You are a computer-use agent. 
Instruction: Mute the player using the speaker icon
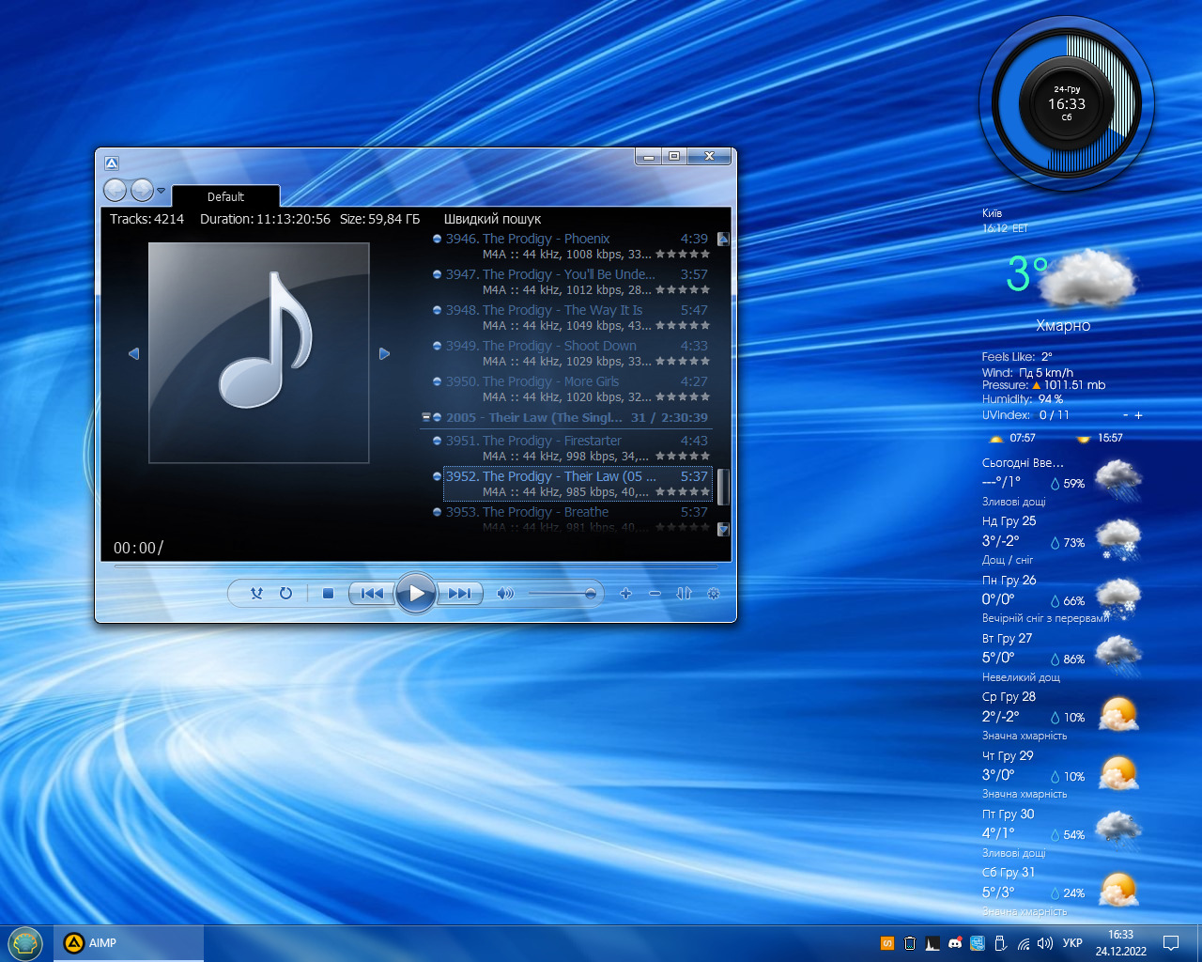tap(505, 593)
